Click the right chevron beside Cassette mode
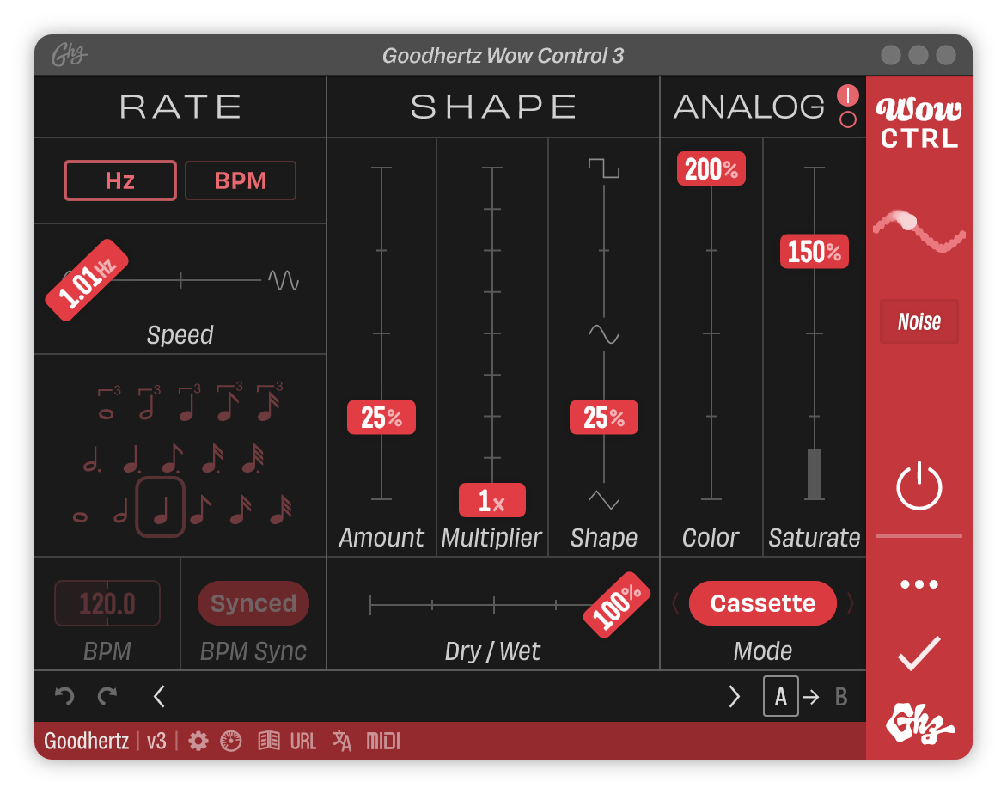This screenshot has height=794, width=1007. pyautogui.click(x=851, y=603)
